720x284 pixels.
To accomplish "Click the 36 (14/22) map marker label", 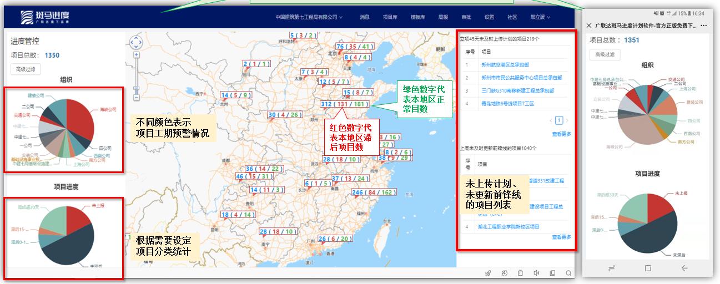I will click(x=264, y=169).
